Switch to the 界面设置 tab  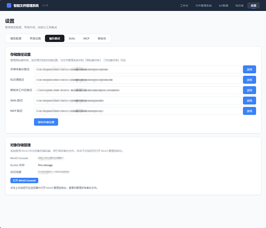(35, 38)
